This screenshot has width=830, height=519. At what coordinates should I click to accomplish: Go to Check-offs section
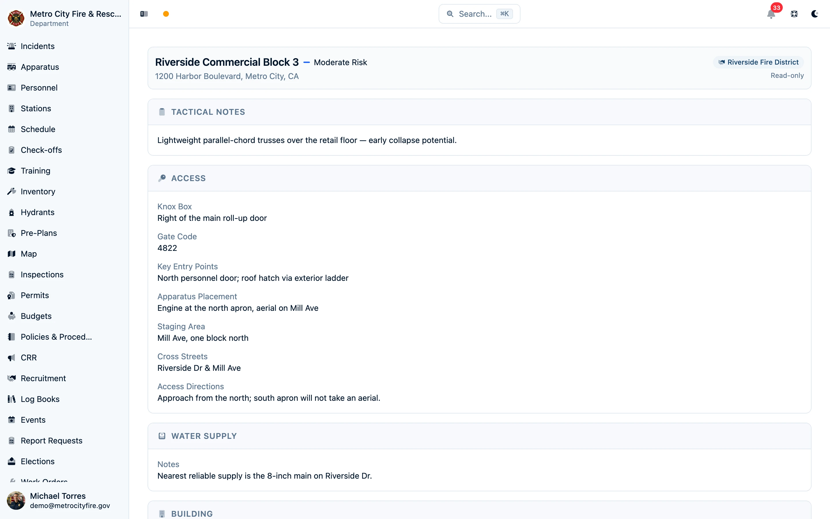point(65,150)
